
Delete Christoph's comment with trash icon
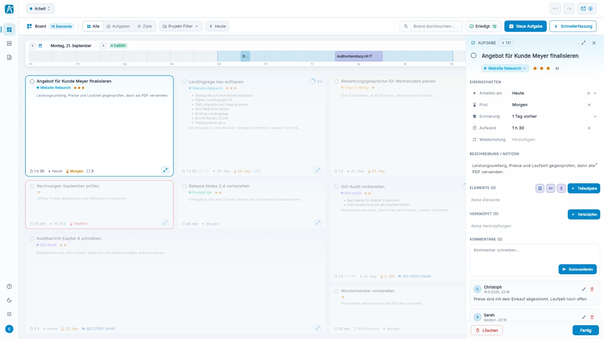click(592, 289)
